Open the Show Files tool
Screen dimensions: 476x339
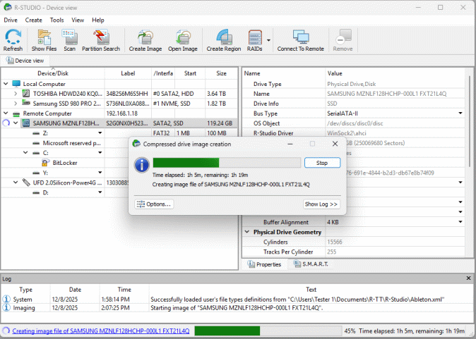[44, 40]
